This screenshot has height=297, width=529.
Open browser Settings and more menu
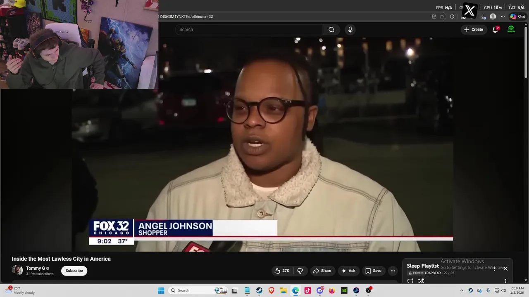pyautogui.click(x=503, y=16)
